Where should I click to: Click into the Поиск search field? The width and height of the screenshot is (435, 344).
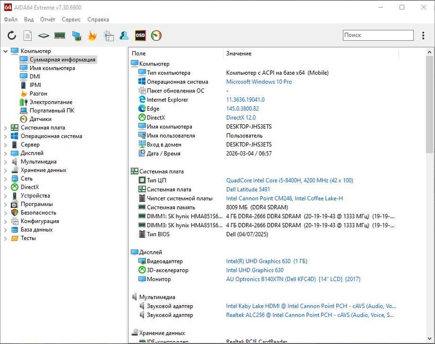point(378,35)
